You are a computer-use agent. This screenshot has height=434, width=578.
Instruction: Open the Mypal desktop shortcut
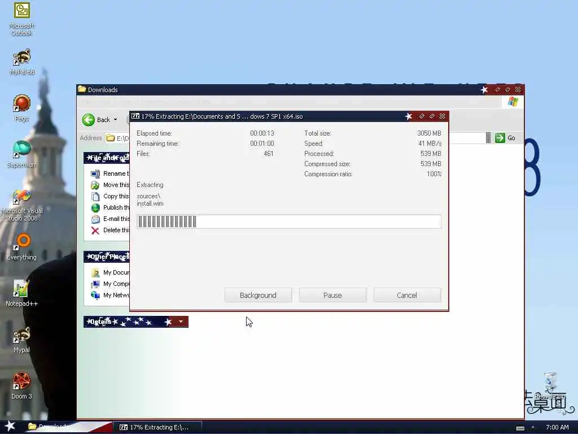pyautogui.click(x=22, y=340)
